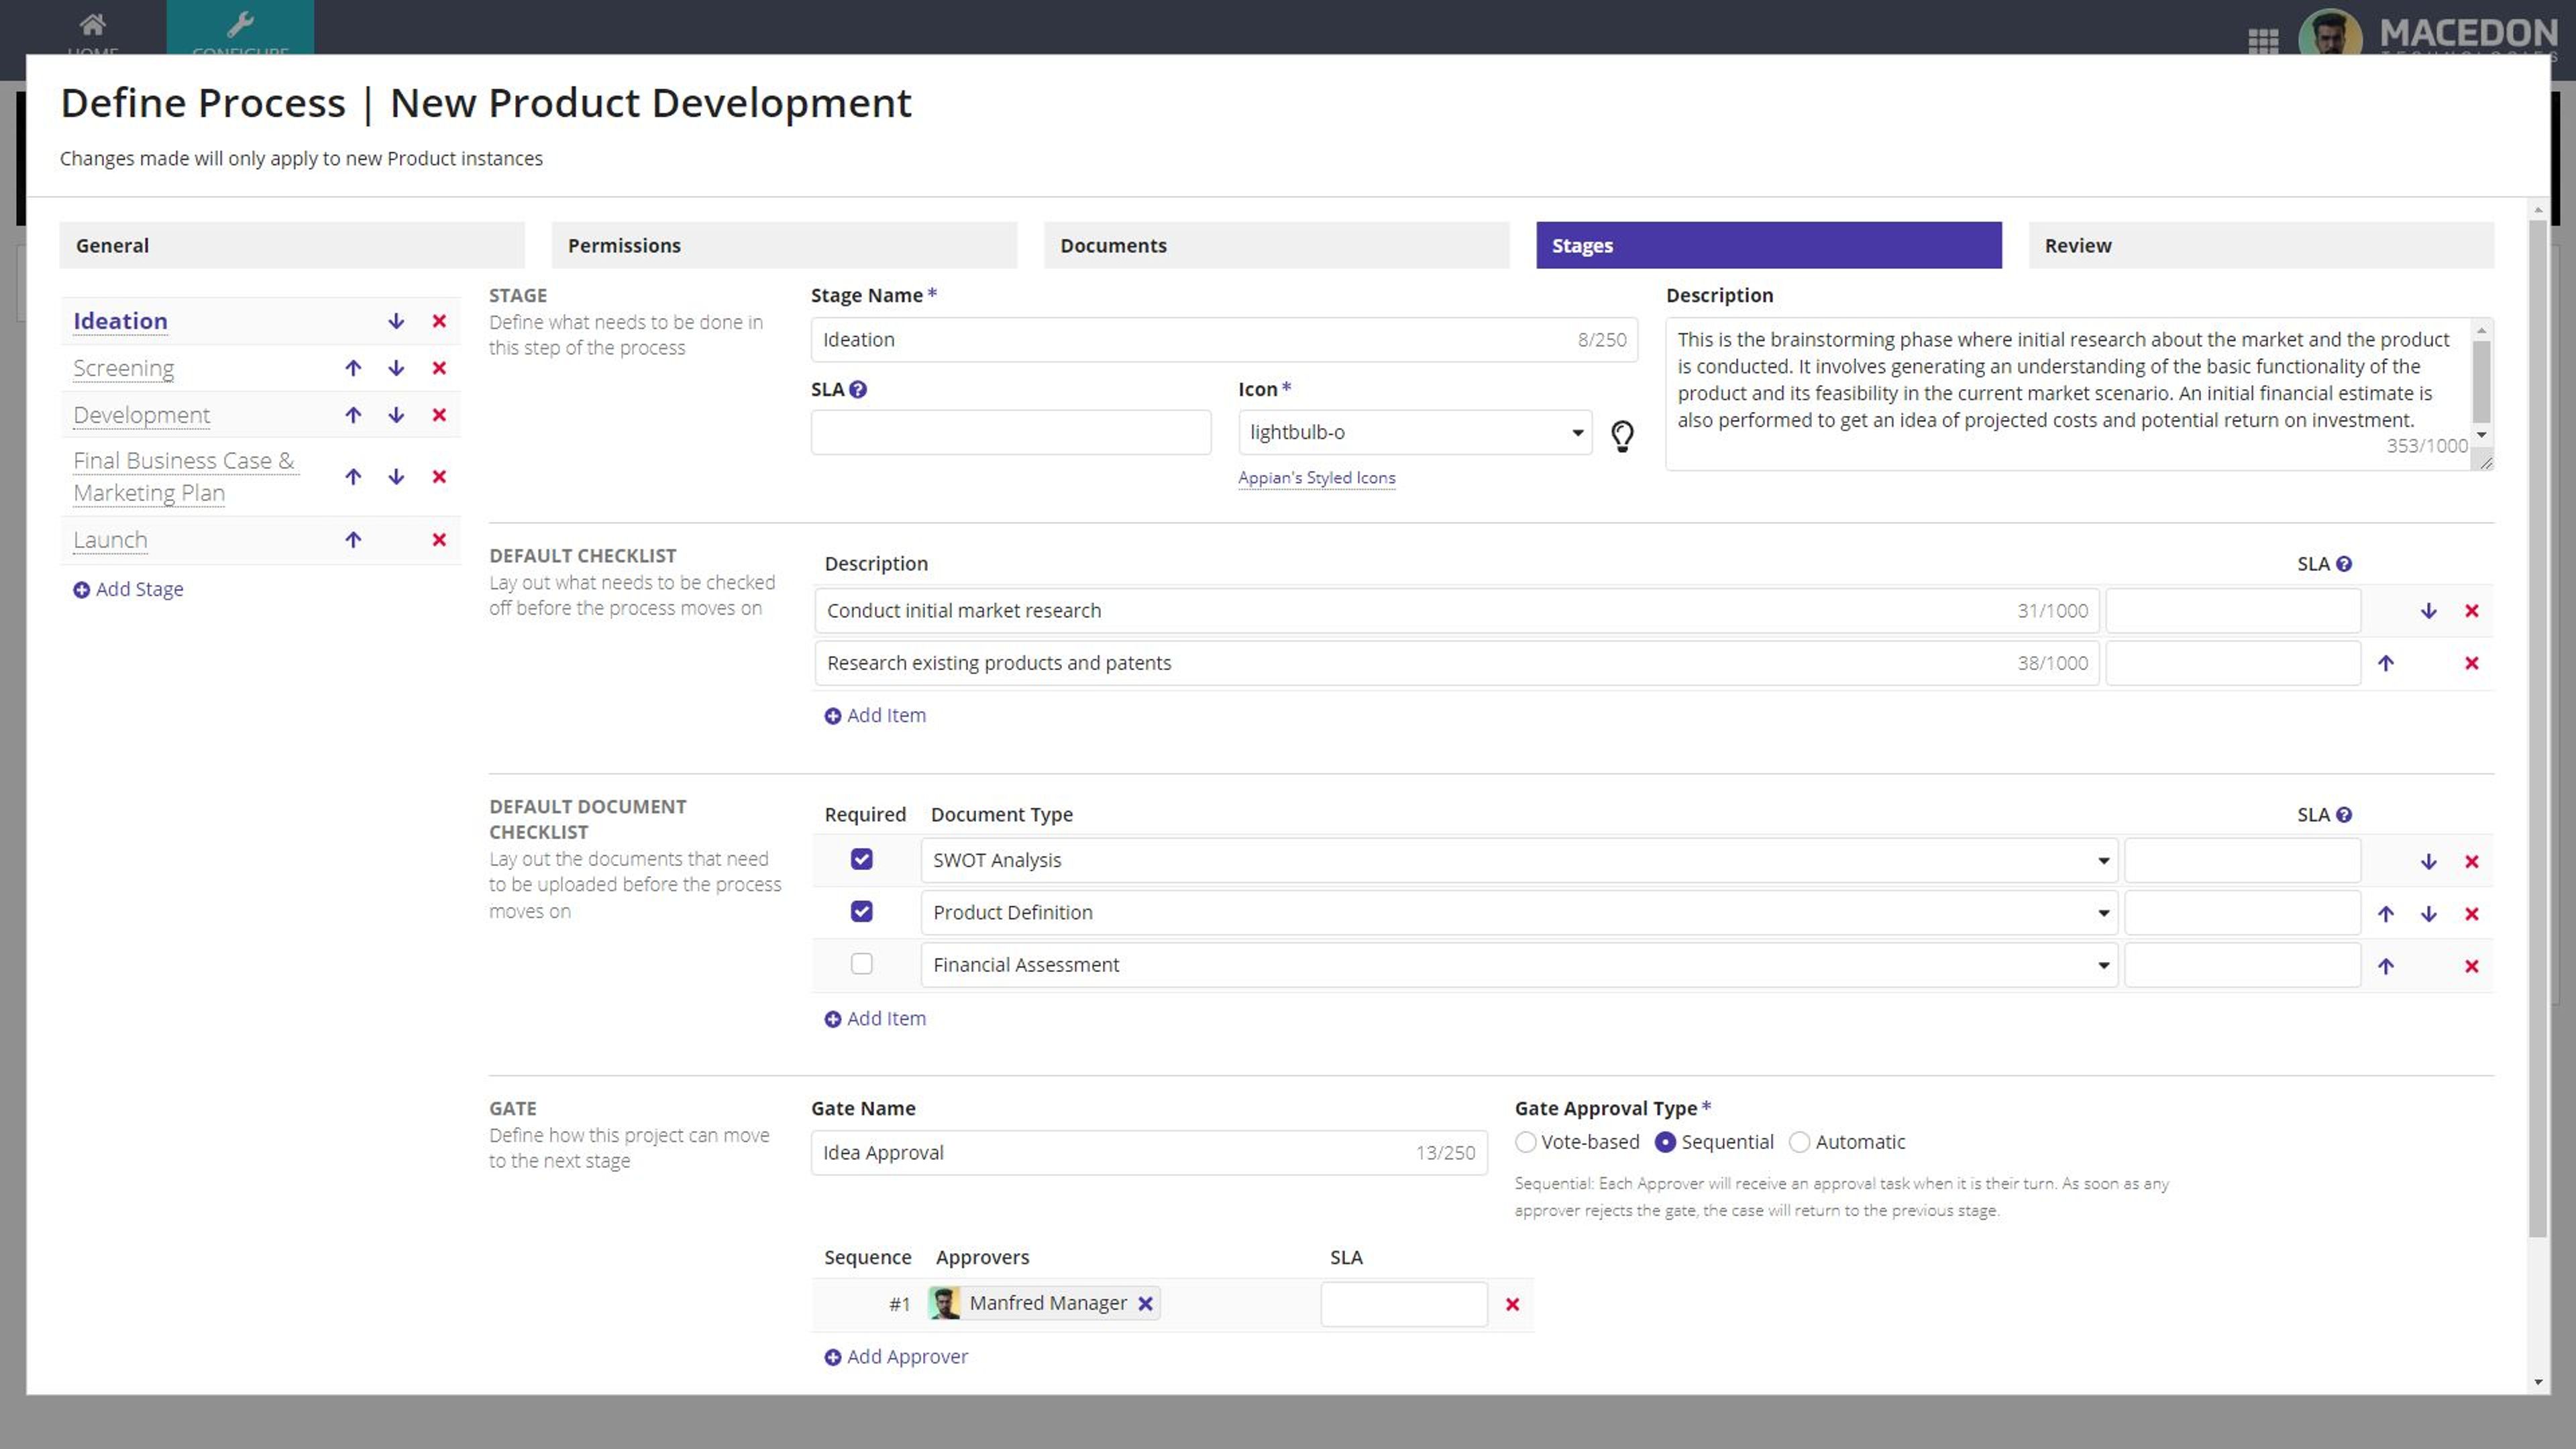Move Financial Assessment document up
This screenshot has width=2576, height=1449.
[x=2386, y=966]
